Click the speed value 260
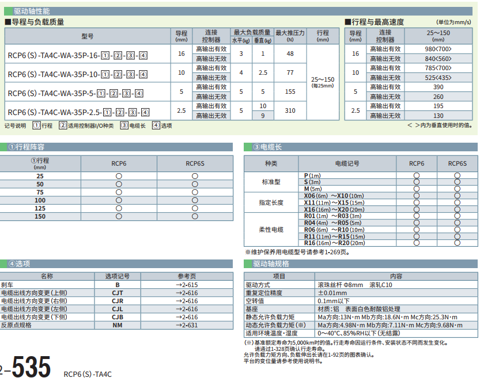This screenshot has width=480, height=378. [x=438, y=97]
